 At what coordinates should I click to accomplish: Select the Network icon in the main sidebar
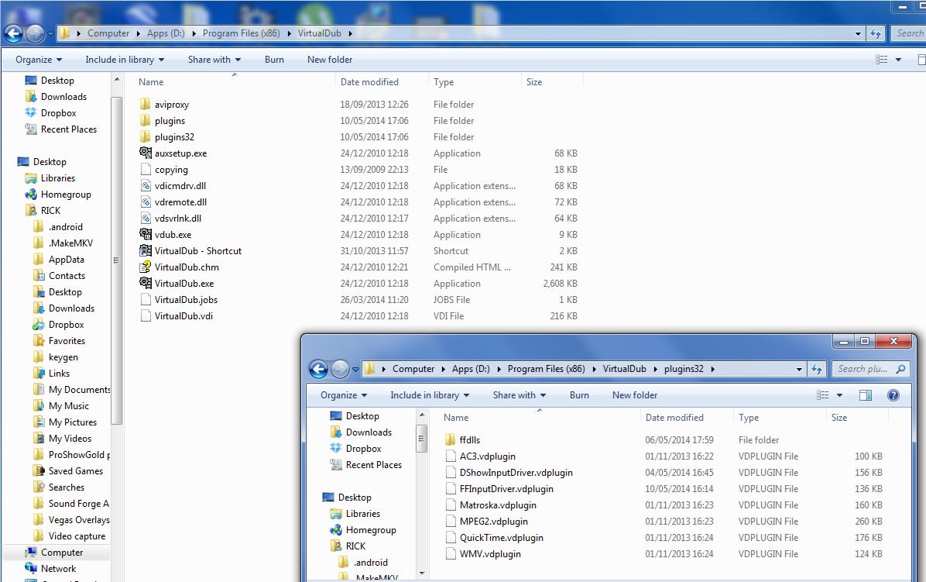(x=31, y=568)
